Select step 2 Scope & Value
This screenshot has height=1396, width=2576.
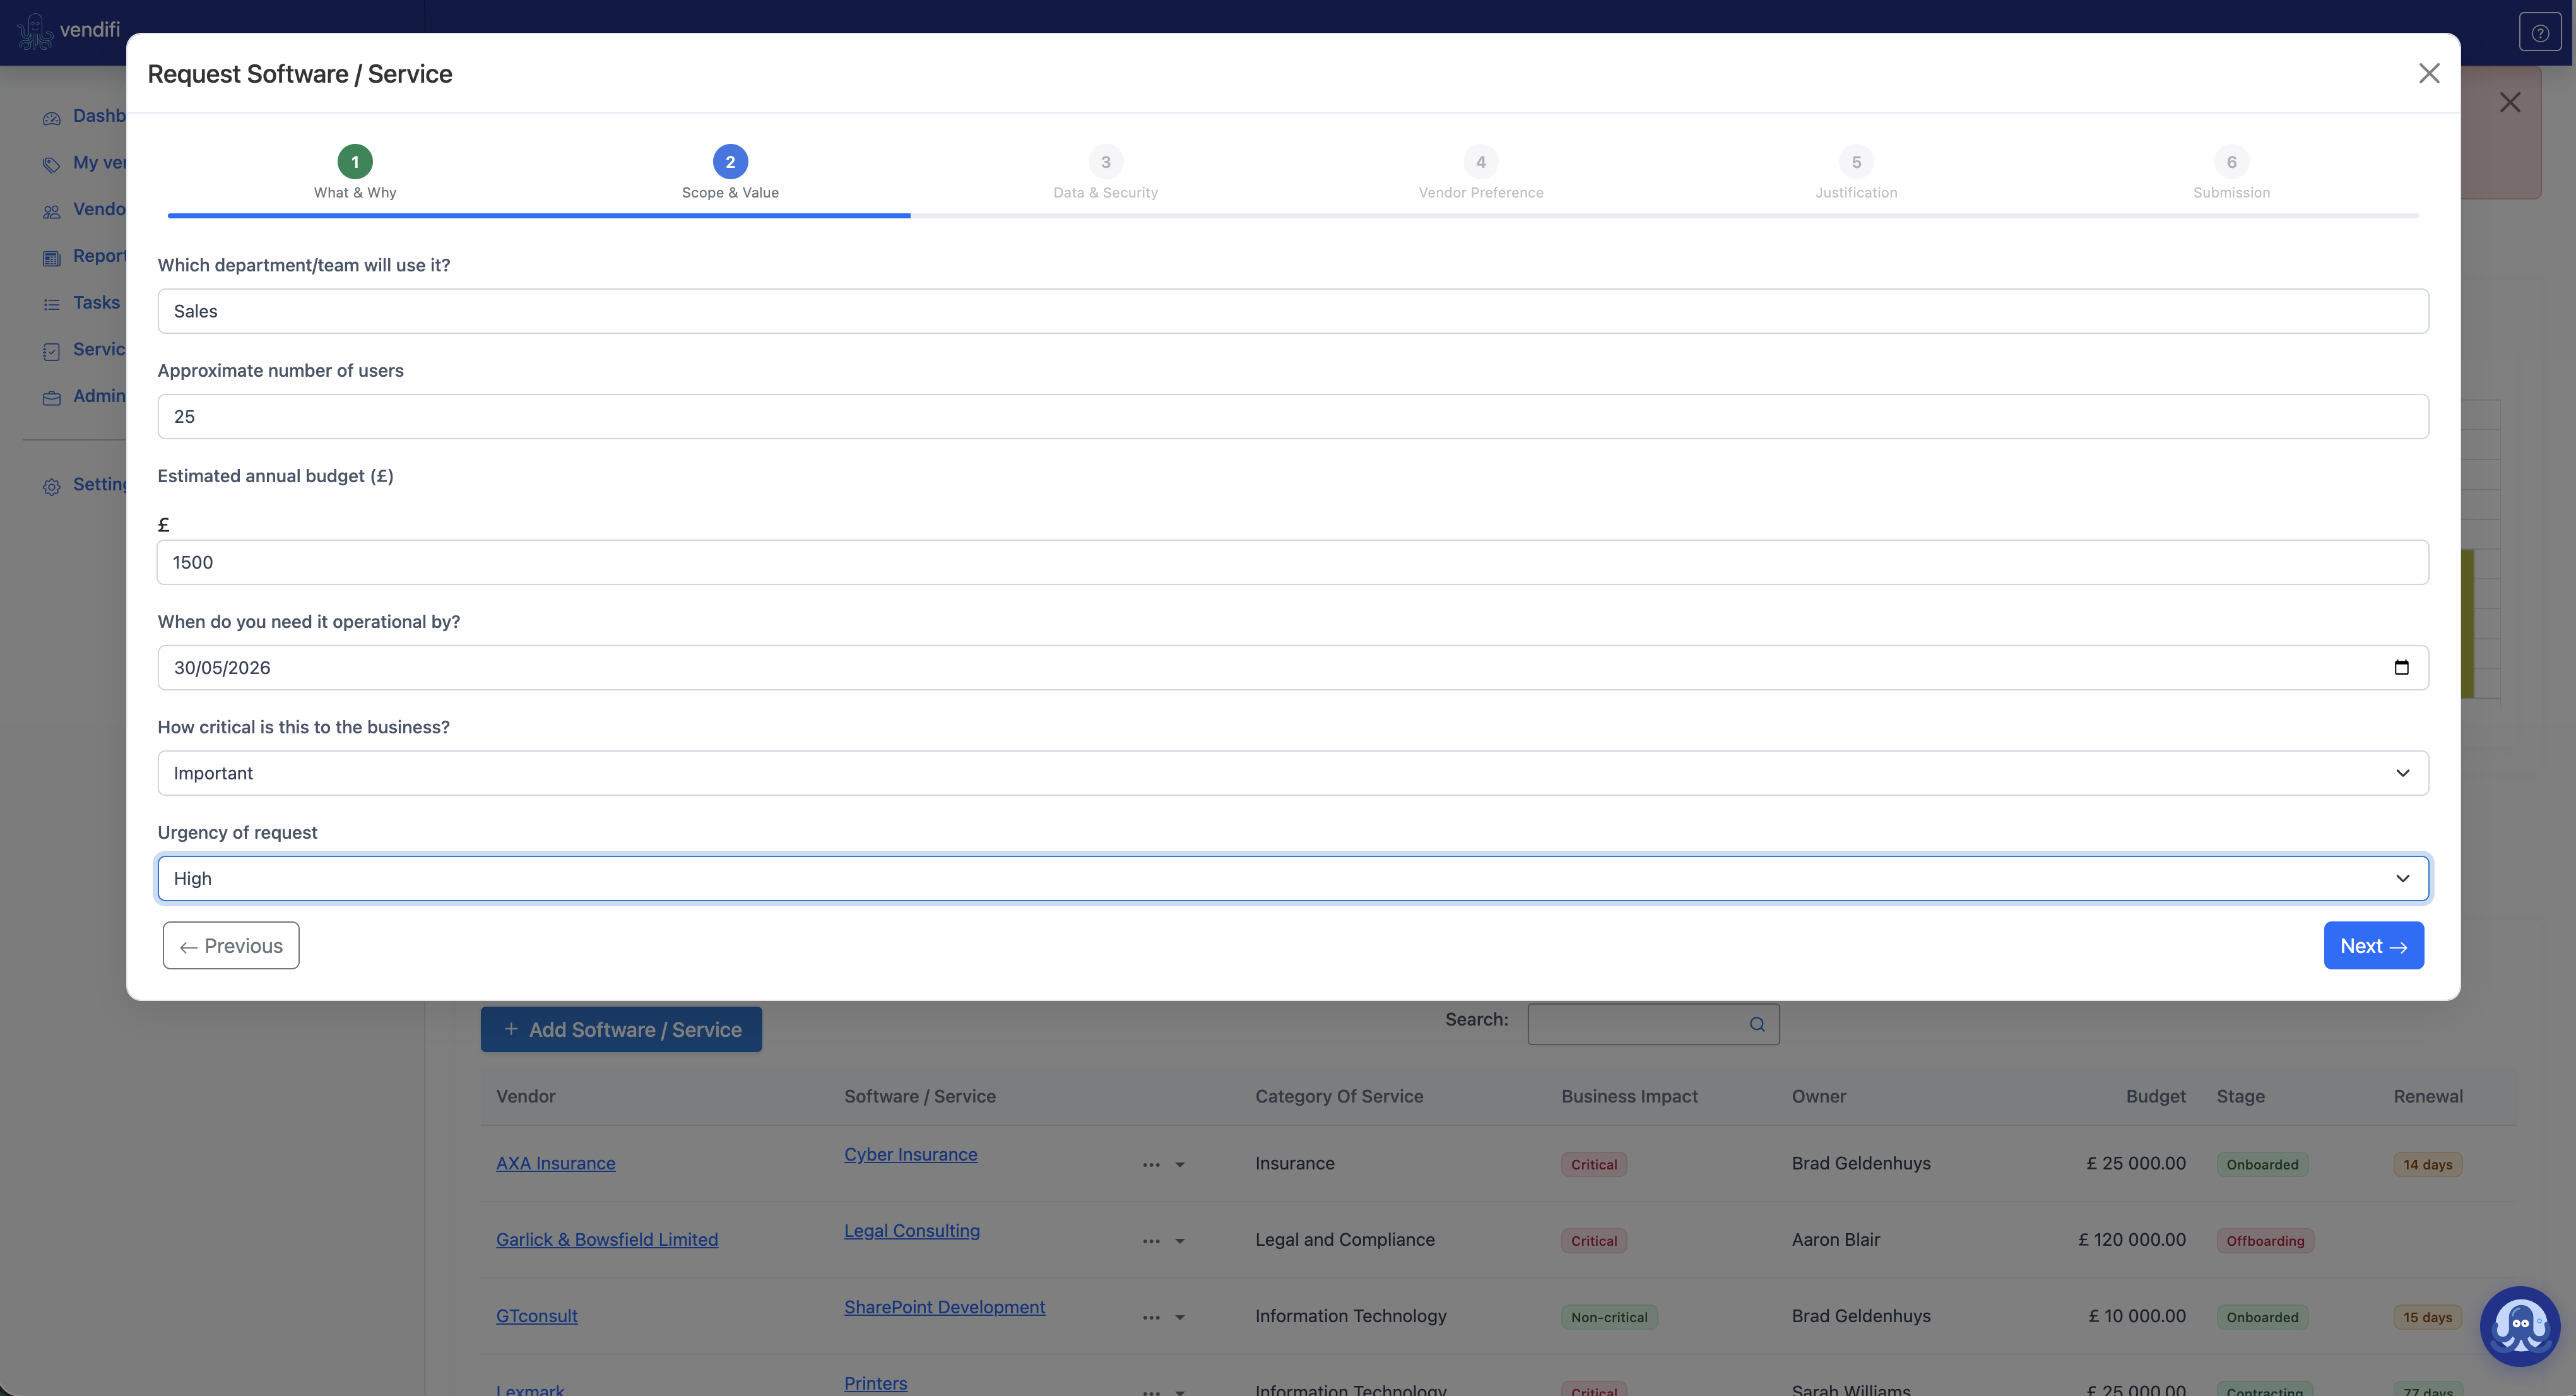pos(730,172)
